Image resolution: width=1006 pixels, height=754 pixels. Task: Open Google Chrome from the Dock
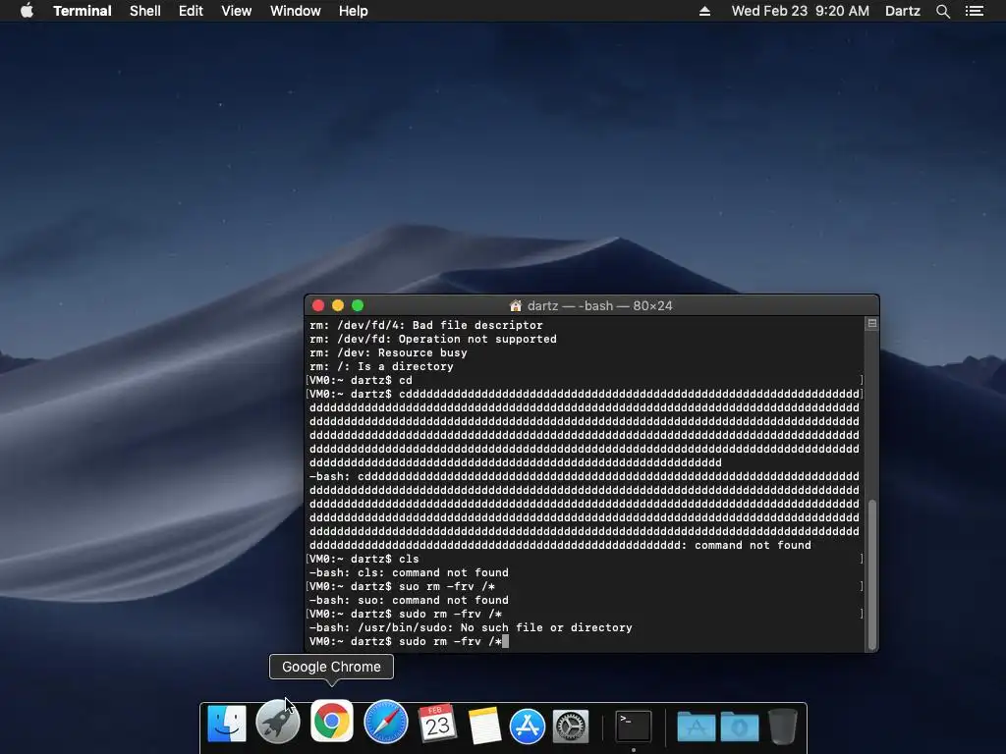tap(332, 722)
